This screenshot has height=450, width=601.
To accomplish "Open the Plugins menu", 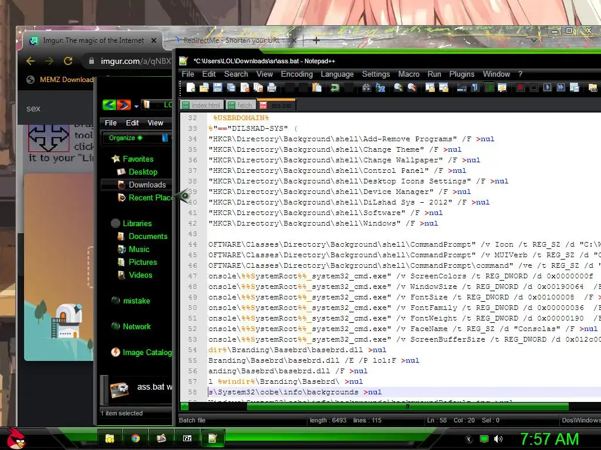I will click(x=462, y=74).
